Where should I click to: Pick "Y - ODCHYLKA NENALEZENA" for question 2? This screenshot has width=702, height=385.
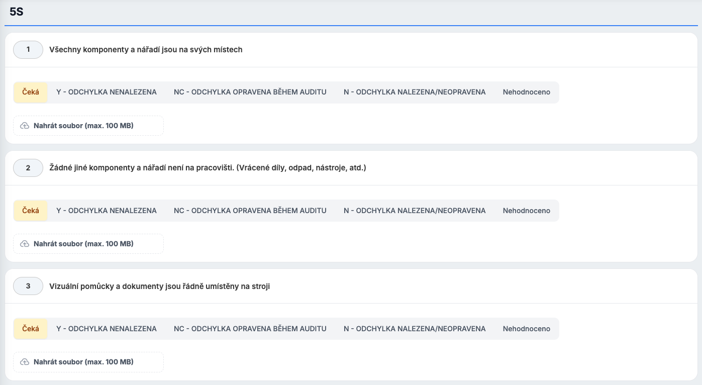pos(107,211)
